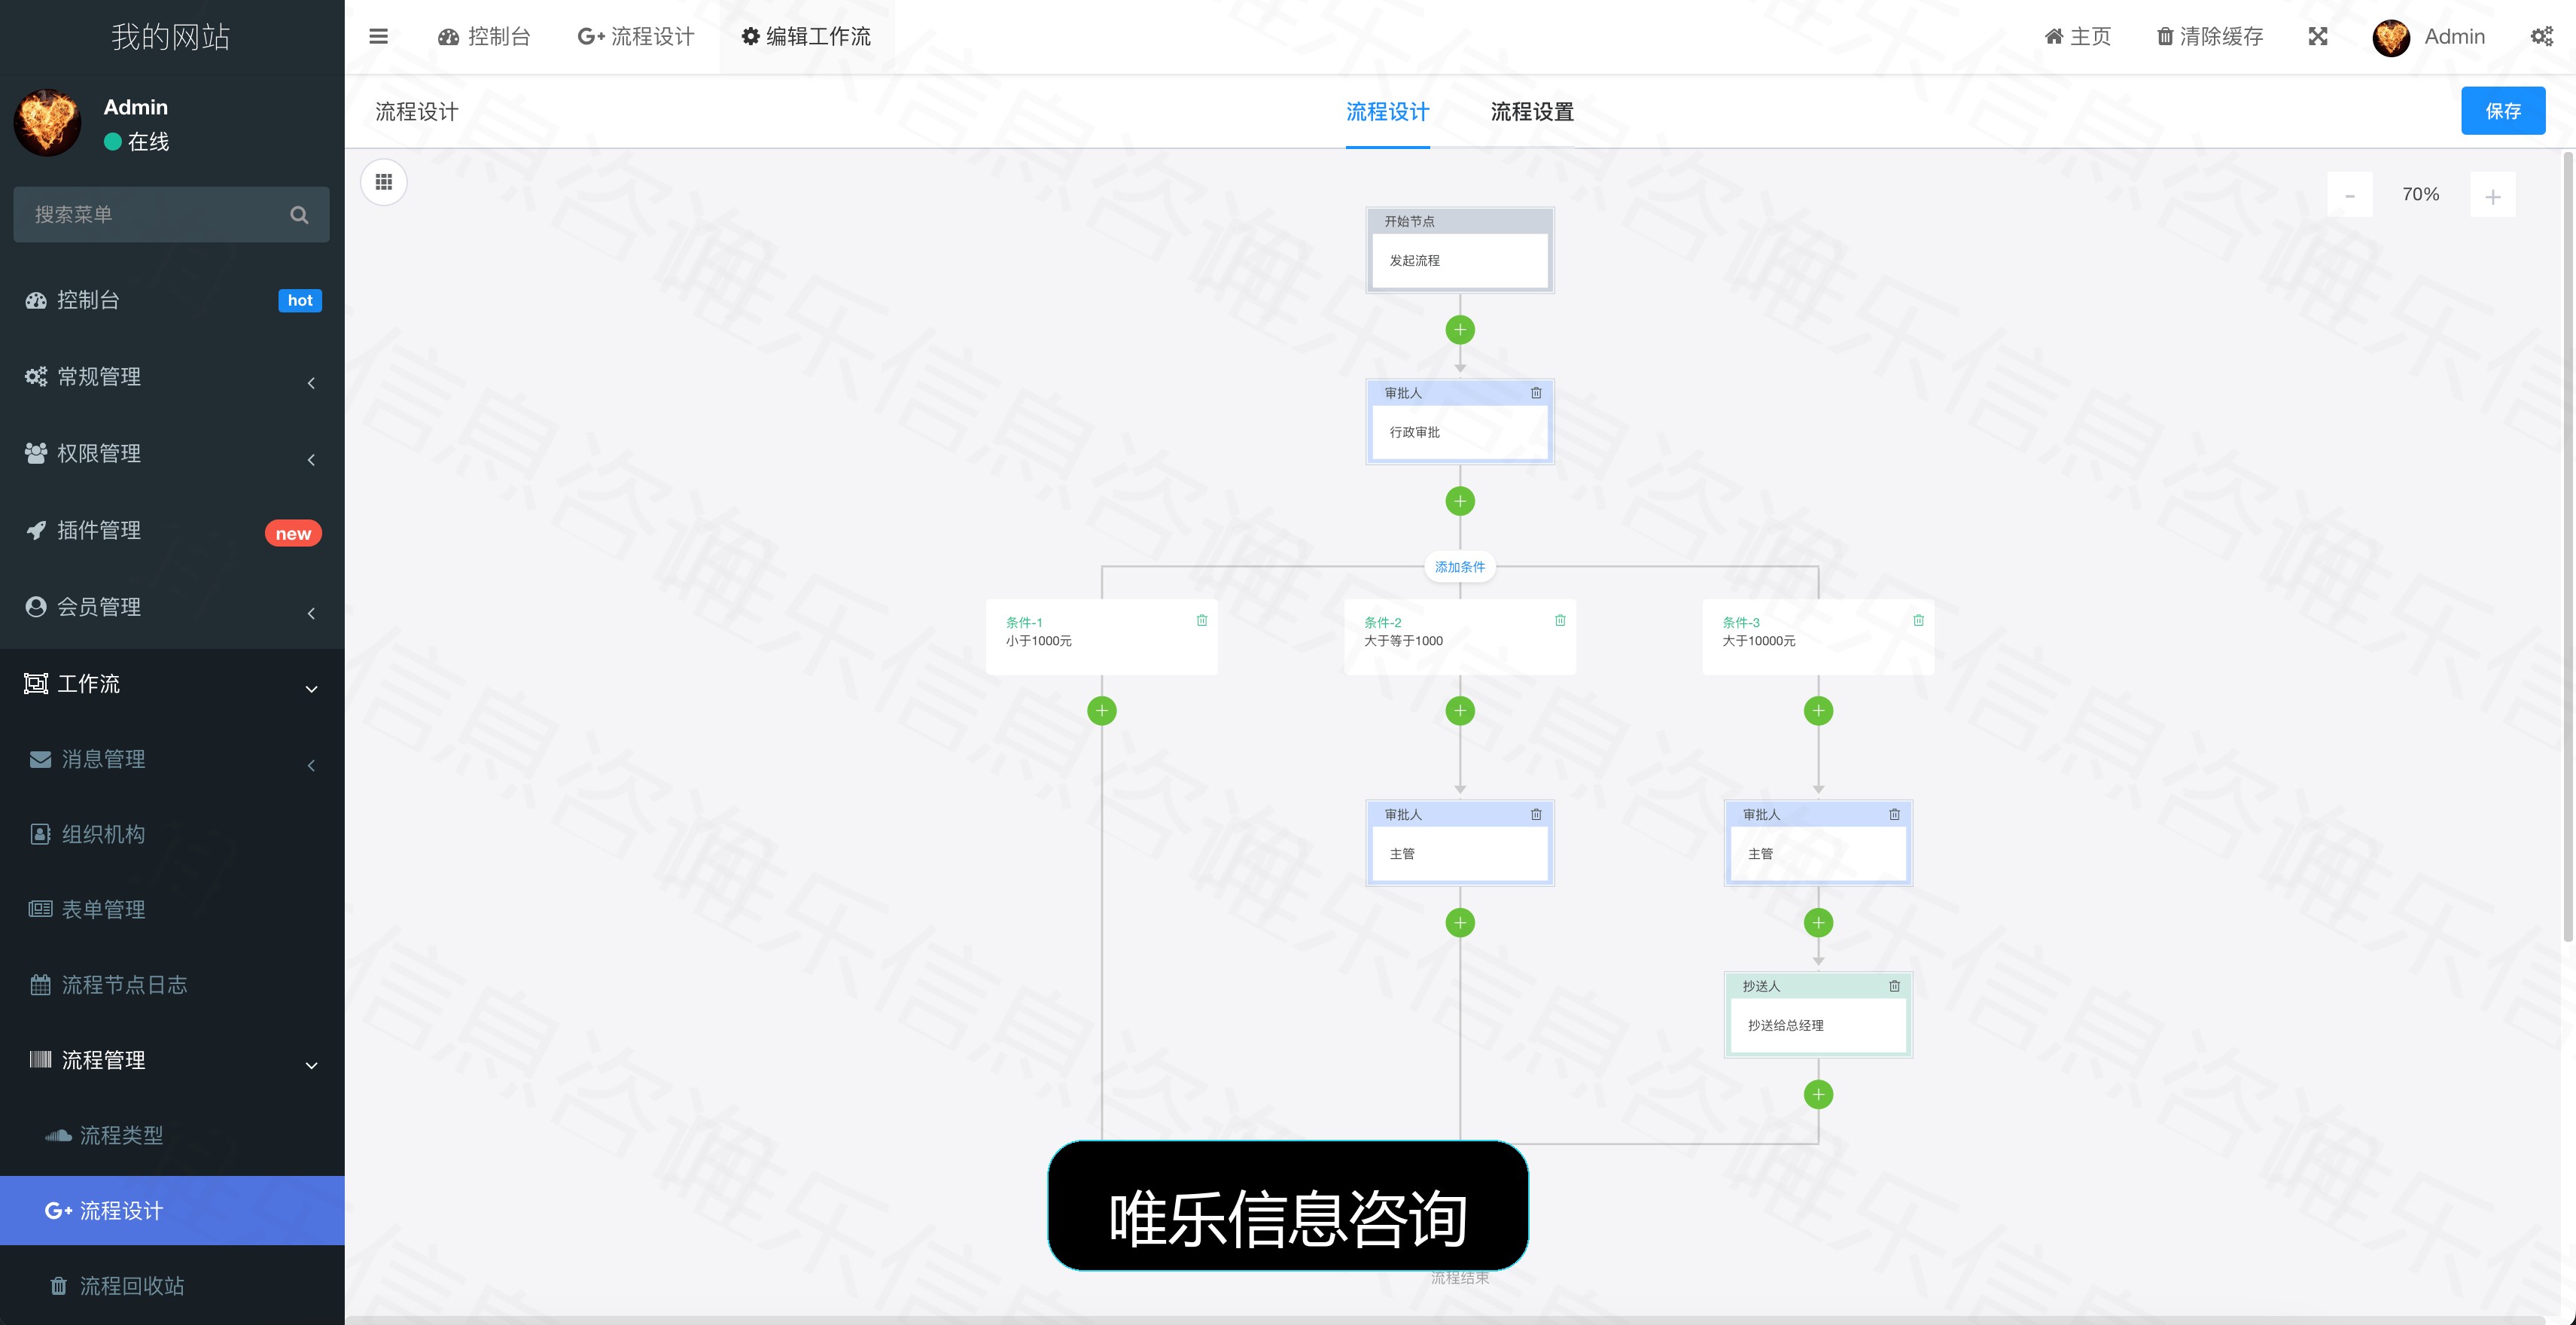
Task: Open the 行政审批 approver node body
Action: [1460, 432]
